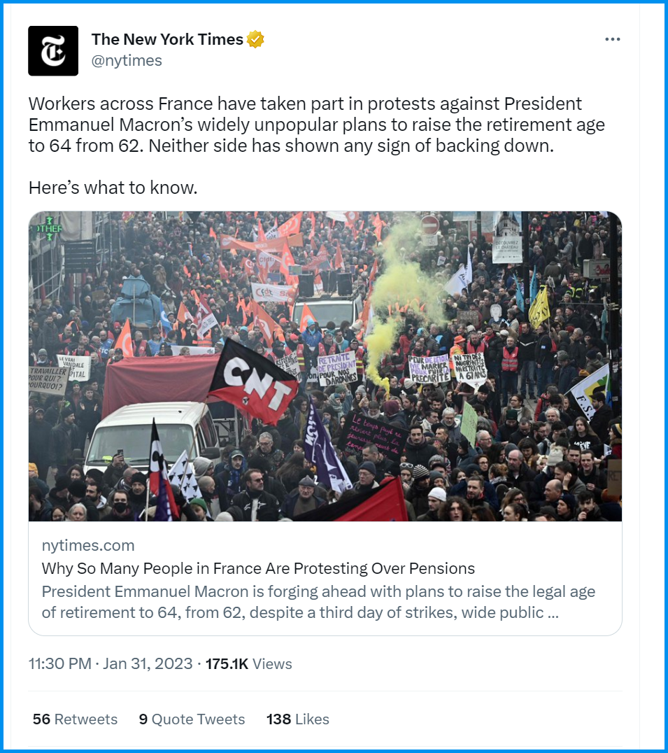Screen dimensions: 668x753
Task: Open the three-dot more options menu
Action: pyautogui.click(x=612, y=39)
